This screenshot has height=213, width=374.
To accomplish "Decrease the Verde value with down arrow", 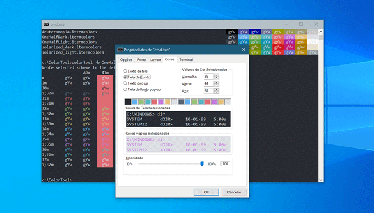I will coord(216,85).
